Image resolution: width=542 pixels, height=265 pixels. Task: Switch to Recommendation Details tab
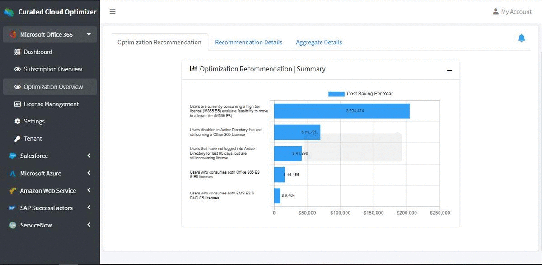point(248,42)
